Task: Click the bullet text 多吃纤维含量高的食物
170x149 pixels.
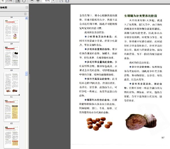Action: [x=100, y=62]
